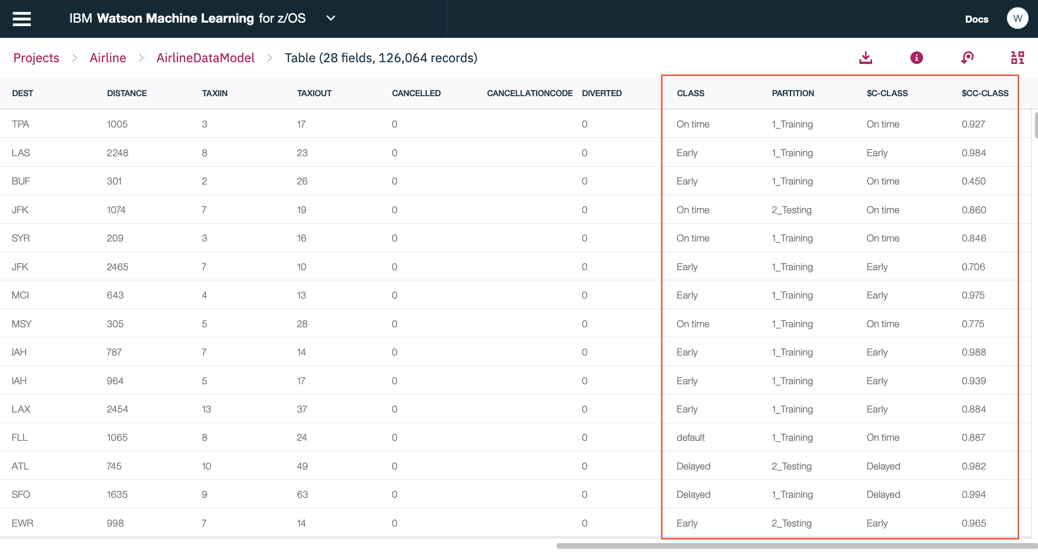
Task: Click taxi-in value 13
Action: pyautogui.click(x=206, y=409)
